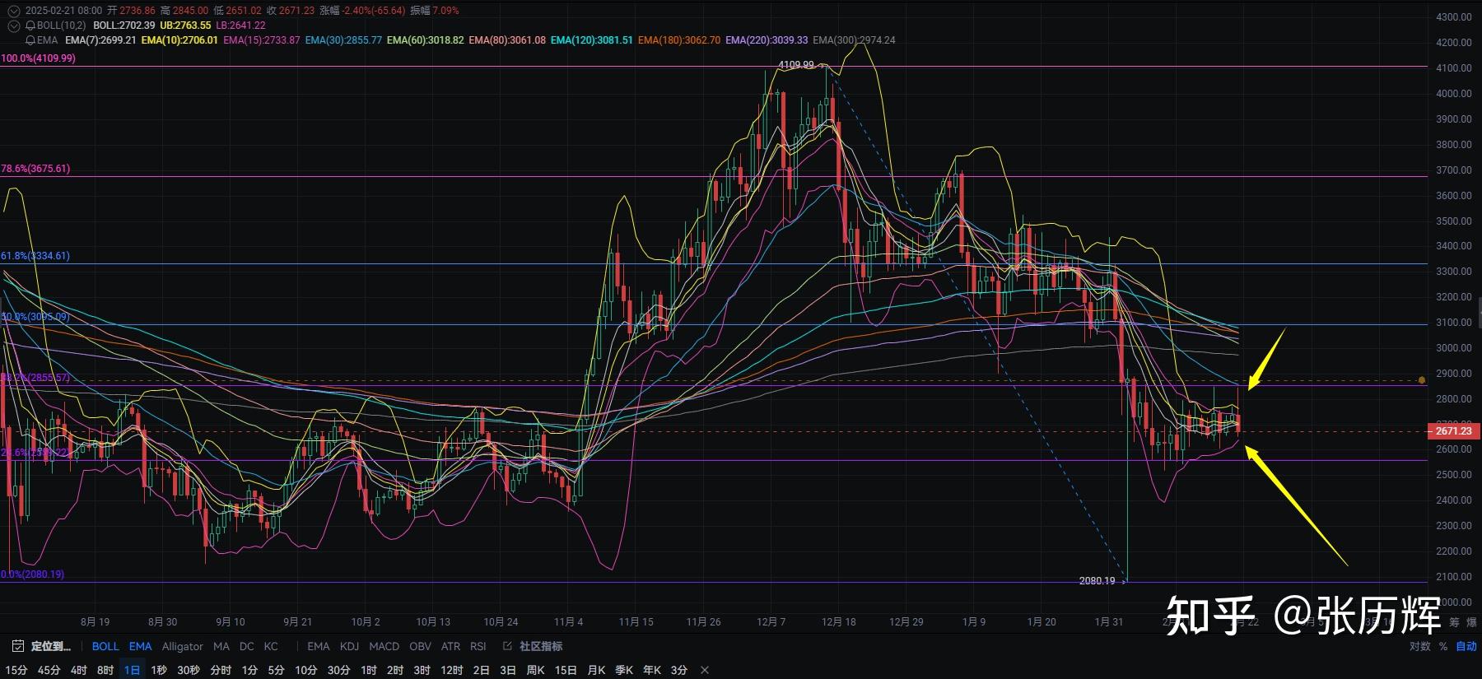Viewport: 1482px width, 679px height.
Task: Click the 61.8% Fibonacci level line label
Action: pyautogui.click(x=35, y=256)
